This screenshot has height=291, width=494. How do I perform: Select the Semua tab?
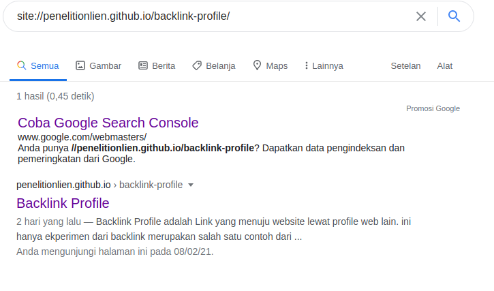click(38, 66)
